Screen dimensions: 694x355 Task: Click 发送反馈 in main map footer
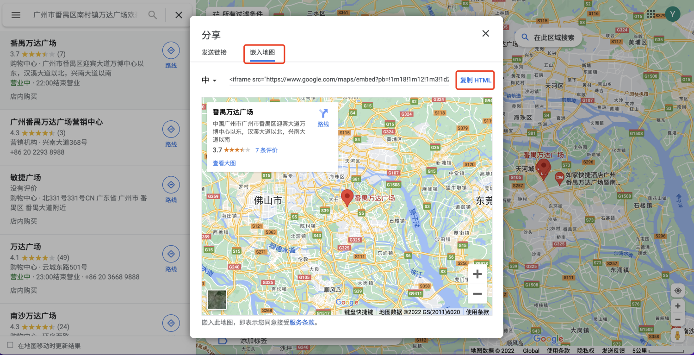[x=613, y=350]
